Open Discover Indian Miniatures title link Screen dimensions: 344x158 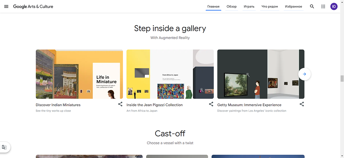click(x=58, y=105)
